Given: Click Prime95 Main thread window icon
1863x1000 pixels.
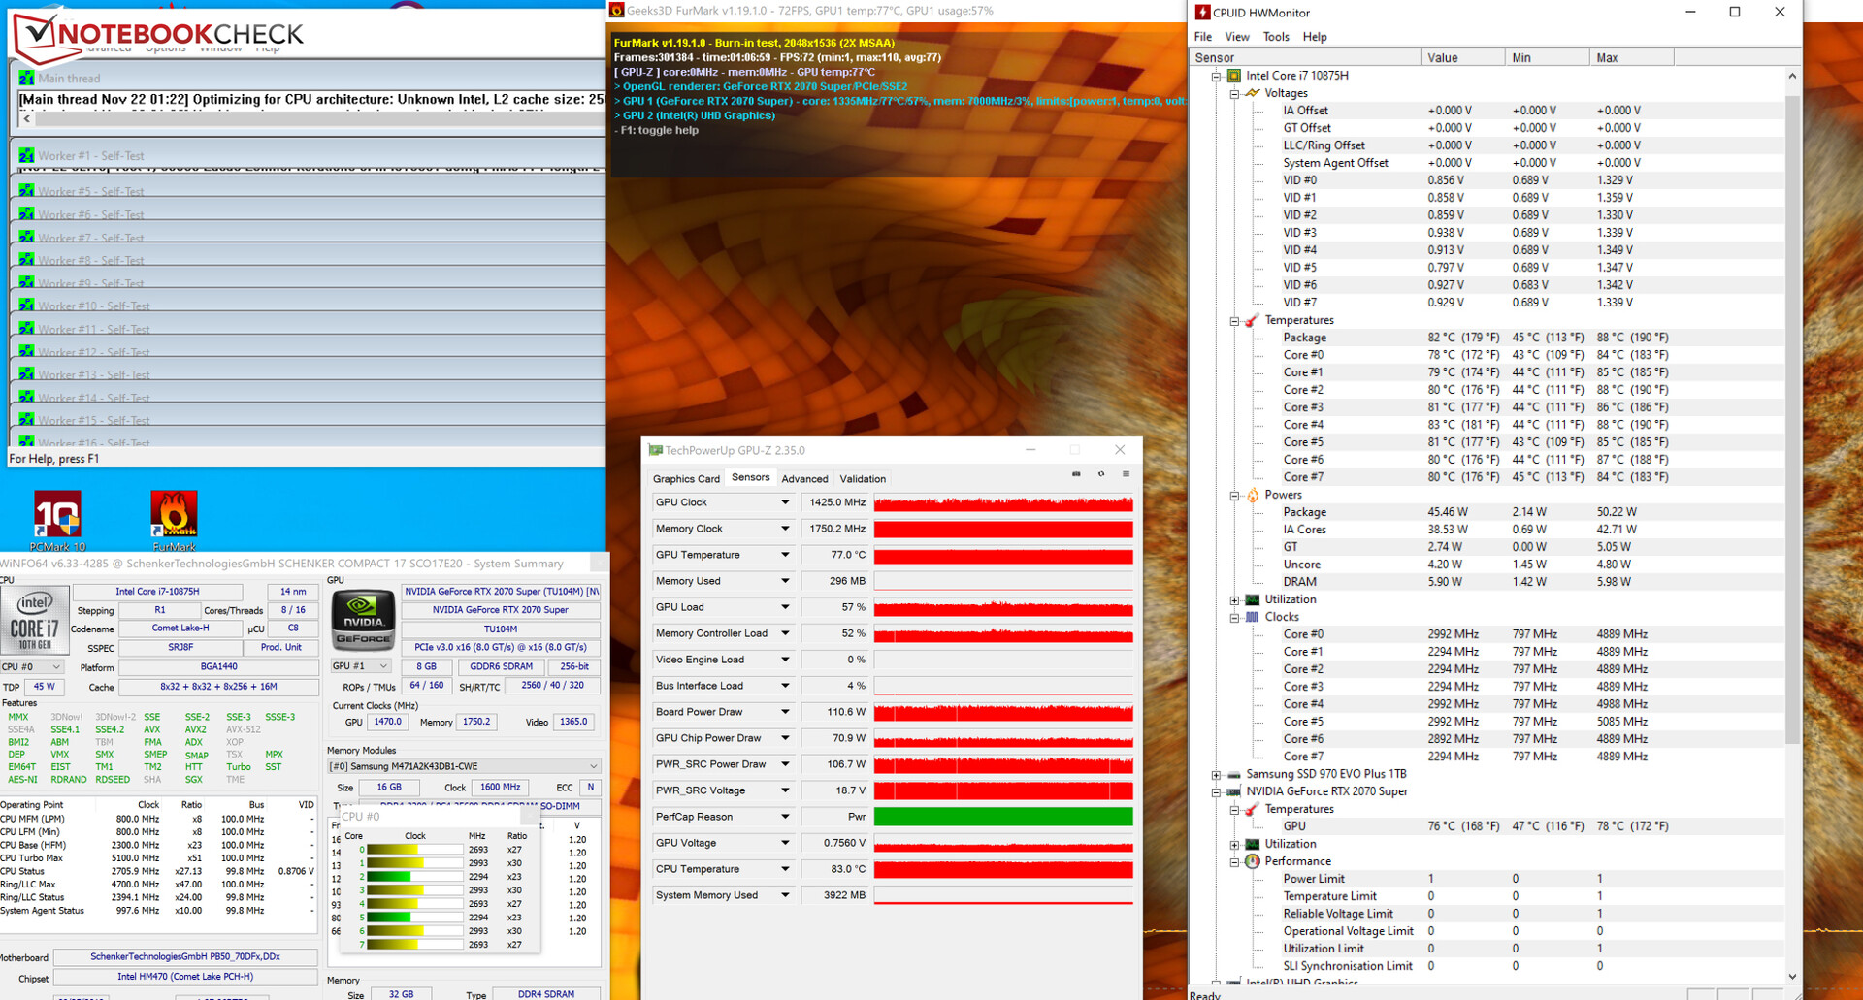Looking at the screenshot, I should click(26, 78).
